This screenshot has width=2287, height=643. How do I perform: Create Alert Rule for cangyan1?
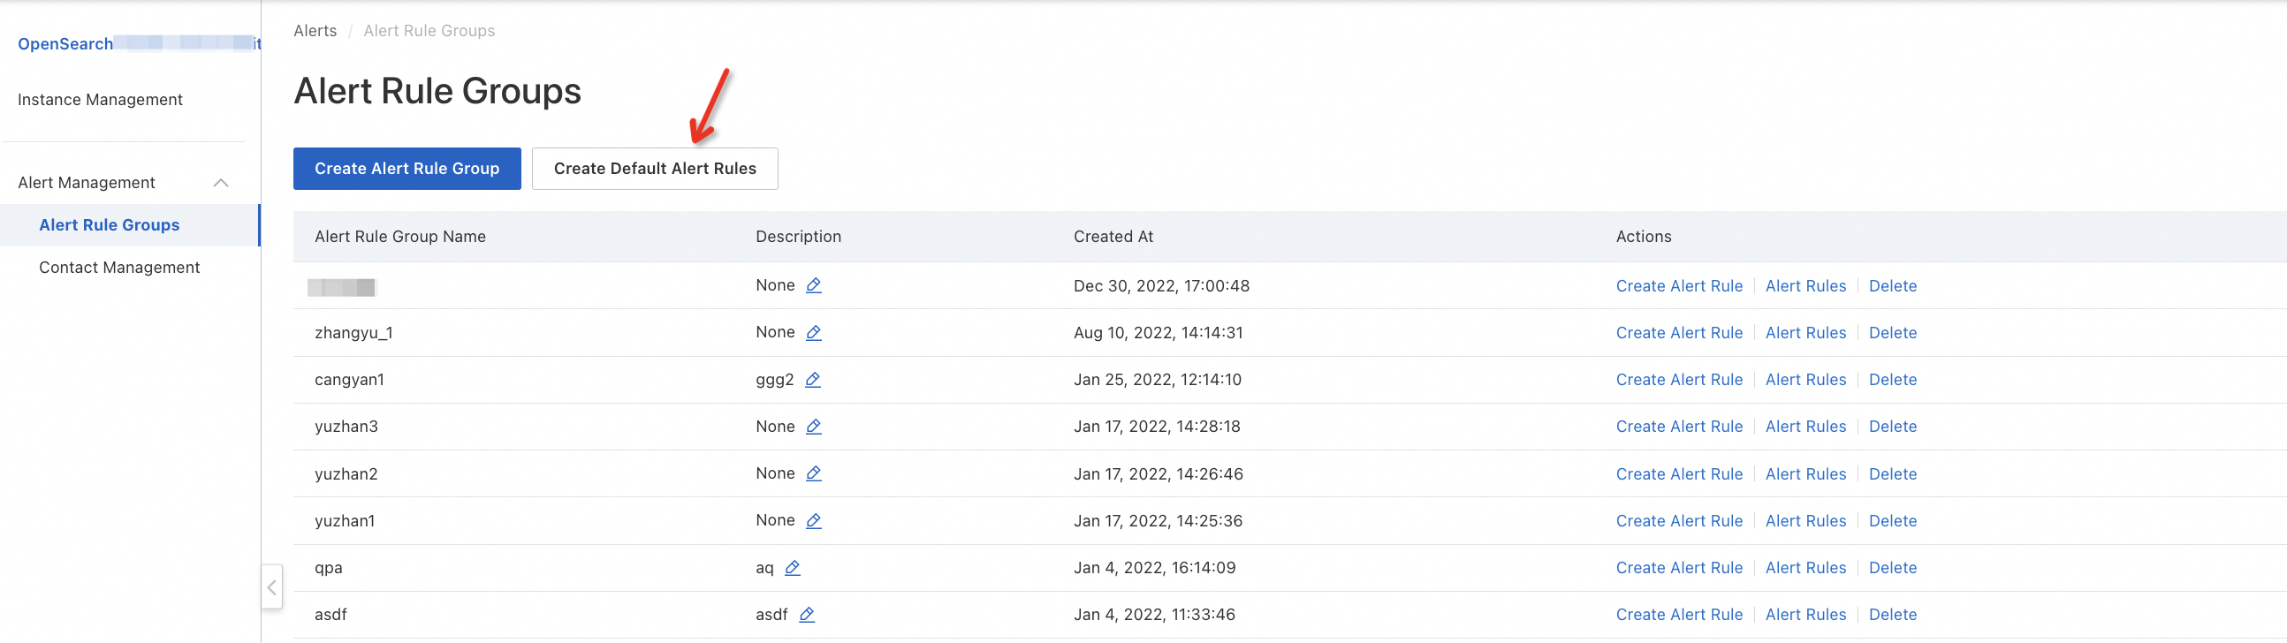pyautogui.click(x=1679, y=380)
